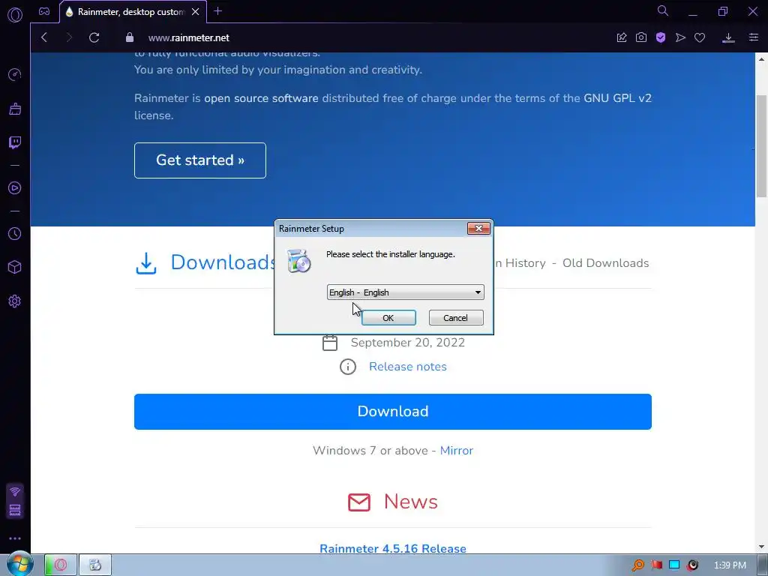Click the info icon next to Release notes
Viewport: 768px width, 576px height.
coord(348,367)
